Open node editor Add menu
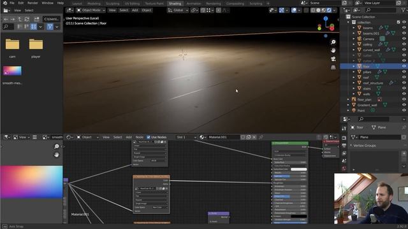The height and width of the screenshot is (229, 408). [x=129, y=137]
